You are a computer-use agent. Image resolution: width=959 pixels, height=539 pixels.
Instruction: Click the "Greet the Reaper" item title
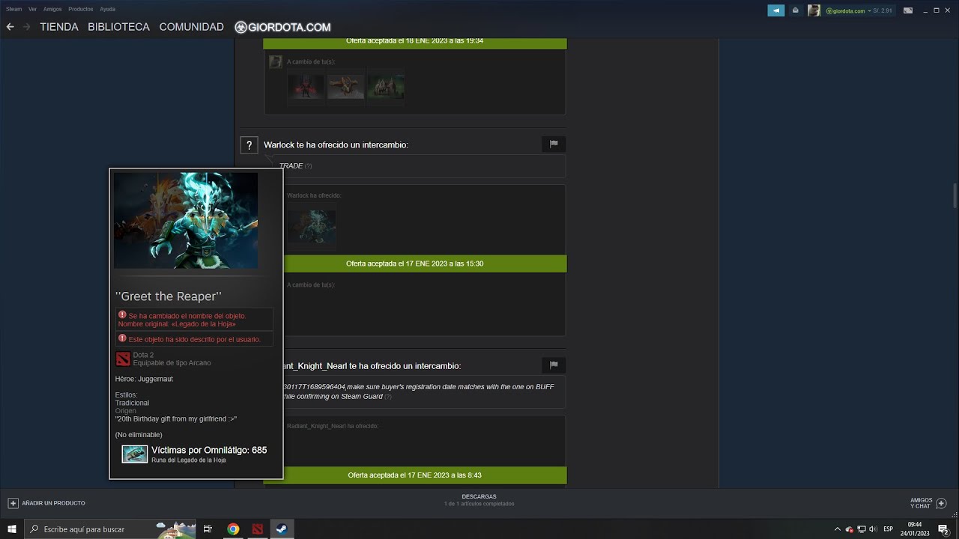coord(169,296)
